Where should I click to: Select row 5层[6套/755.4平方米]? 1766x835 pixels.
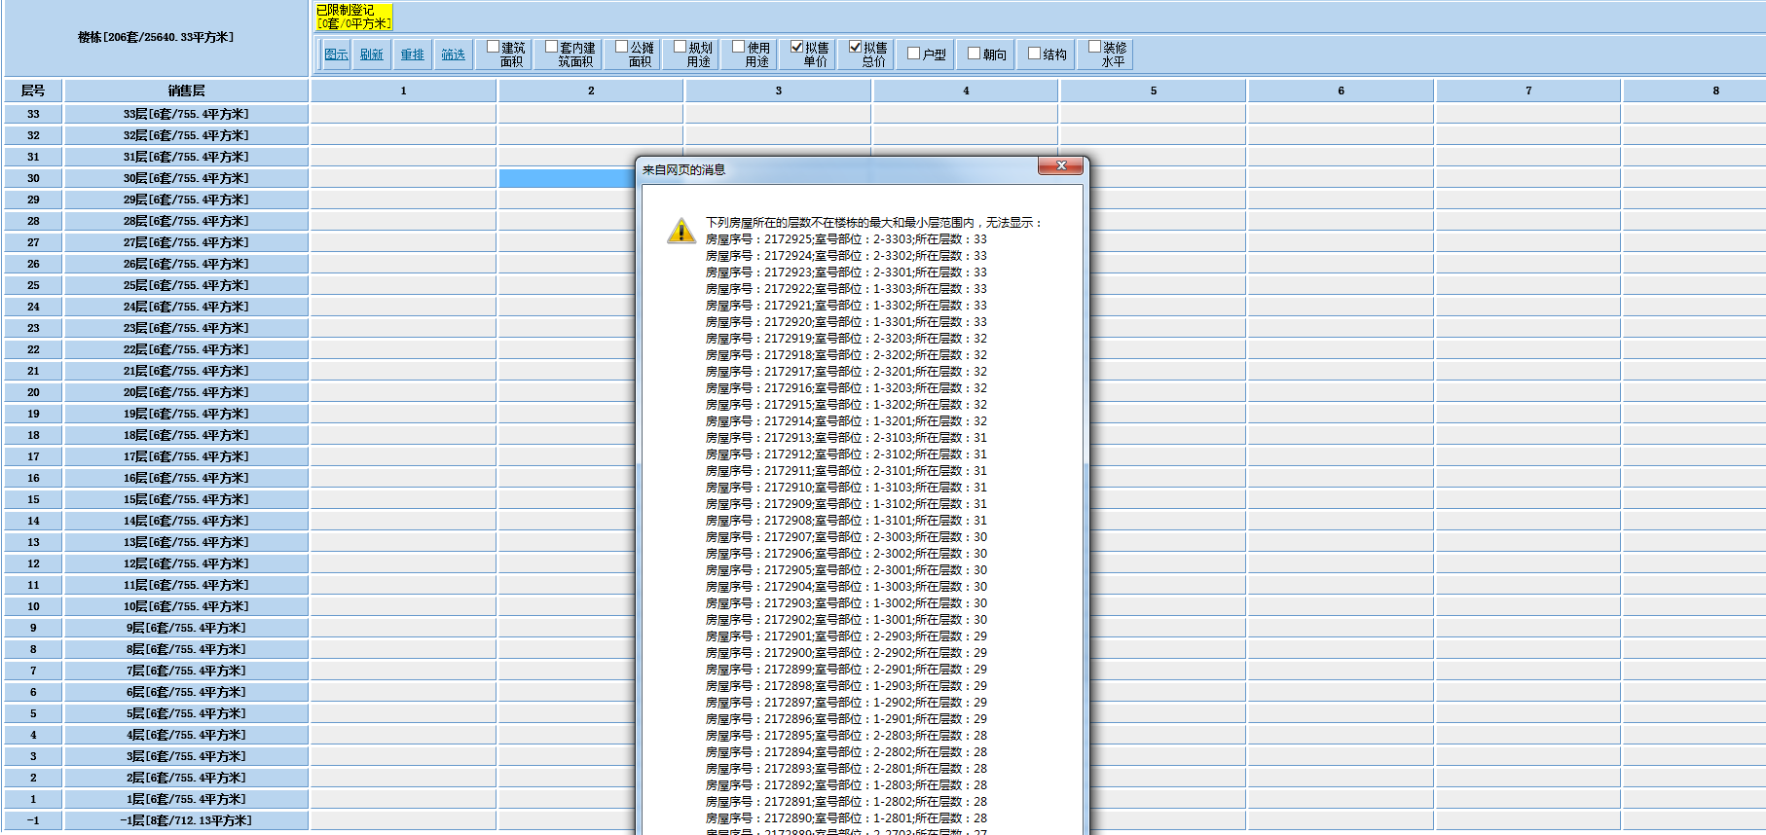click(186, 713)
